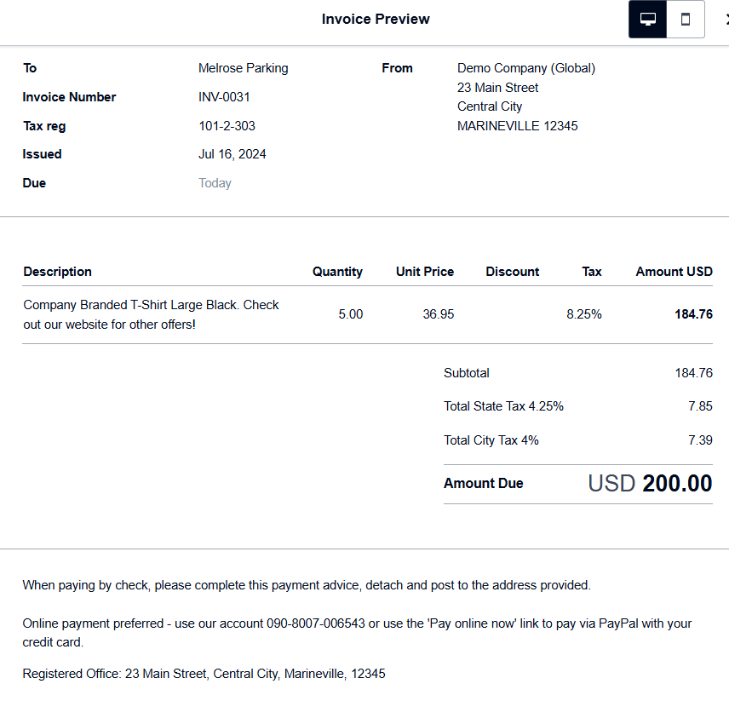Screen dimensions: 729x701
Task: Click the Invoice Preview title
Action: 376,19
